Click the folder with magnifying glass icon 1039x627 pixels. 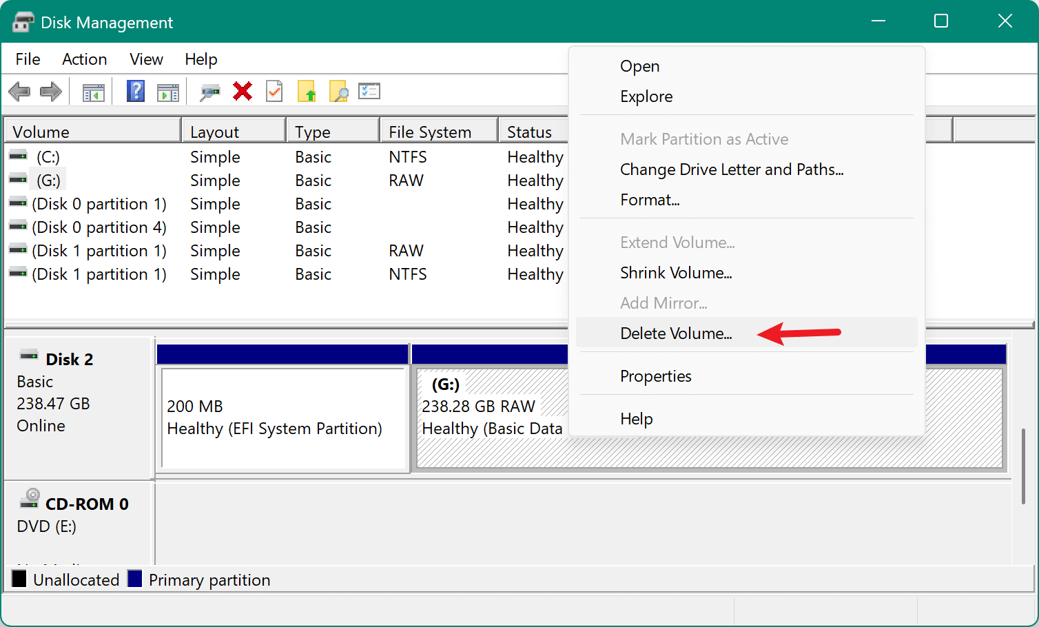point(338,90)
